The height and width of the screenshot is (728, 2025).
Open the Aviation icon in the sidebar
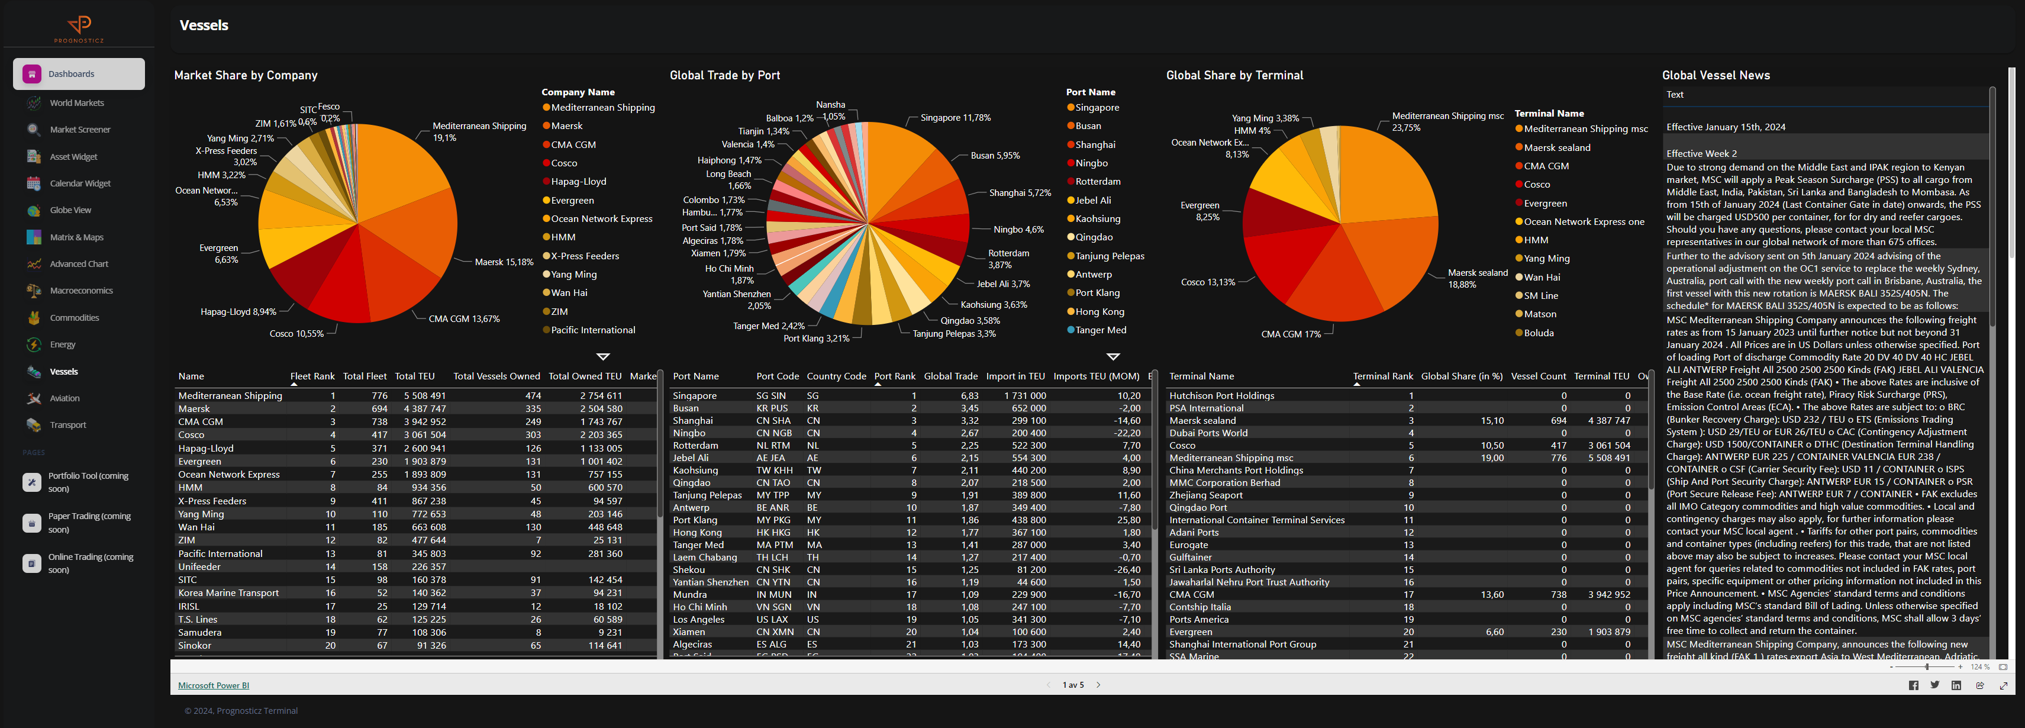tap(33, 398)
